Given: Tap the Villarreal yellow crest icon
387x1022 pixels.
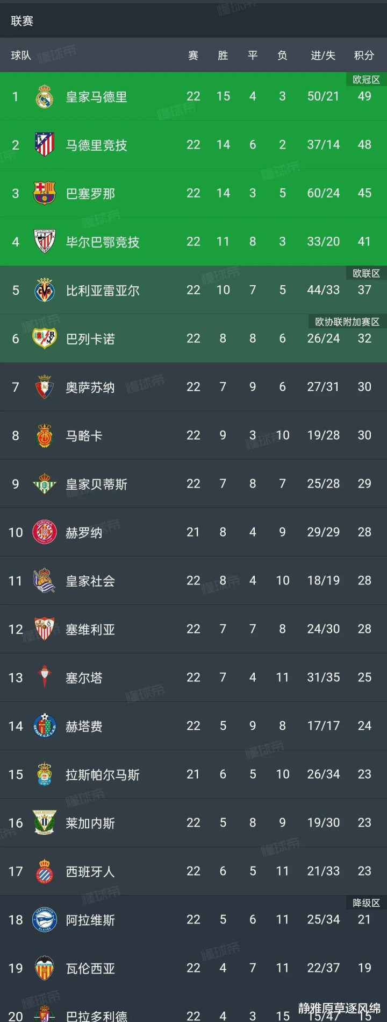Looking at the screenshot, I should pos(45,290).
